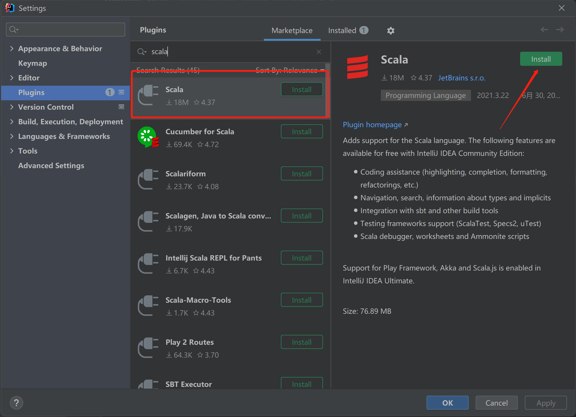Click the Scala red logo icon
This screenshot has width=576, height=417.
357,67
